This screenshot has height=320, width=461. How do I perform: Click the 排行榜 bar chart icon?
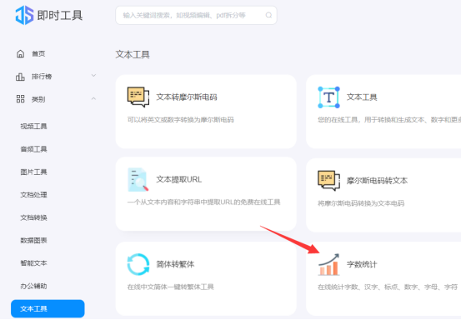click(20, 77)
